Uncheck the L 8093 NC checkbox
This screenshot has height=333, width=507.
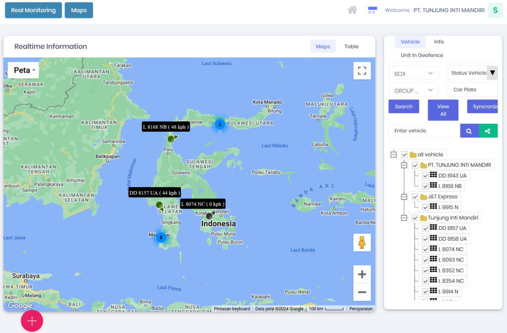point(425,260)
